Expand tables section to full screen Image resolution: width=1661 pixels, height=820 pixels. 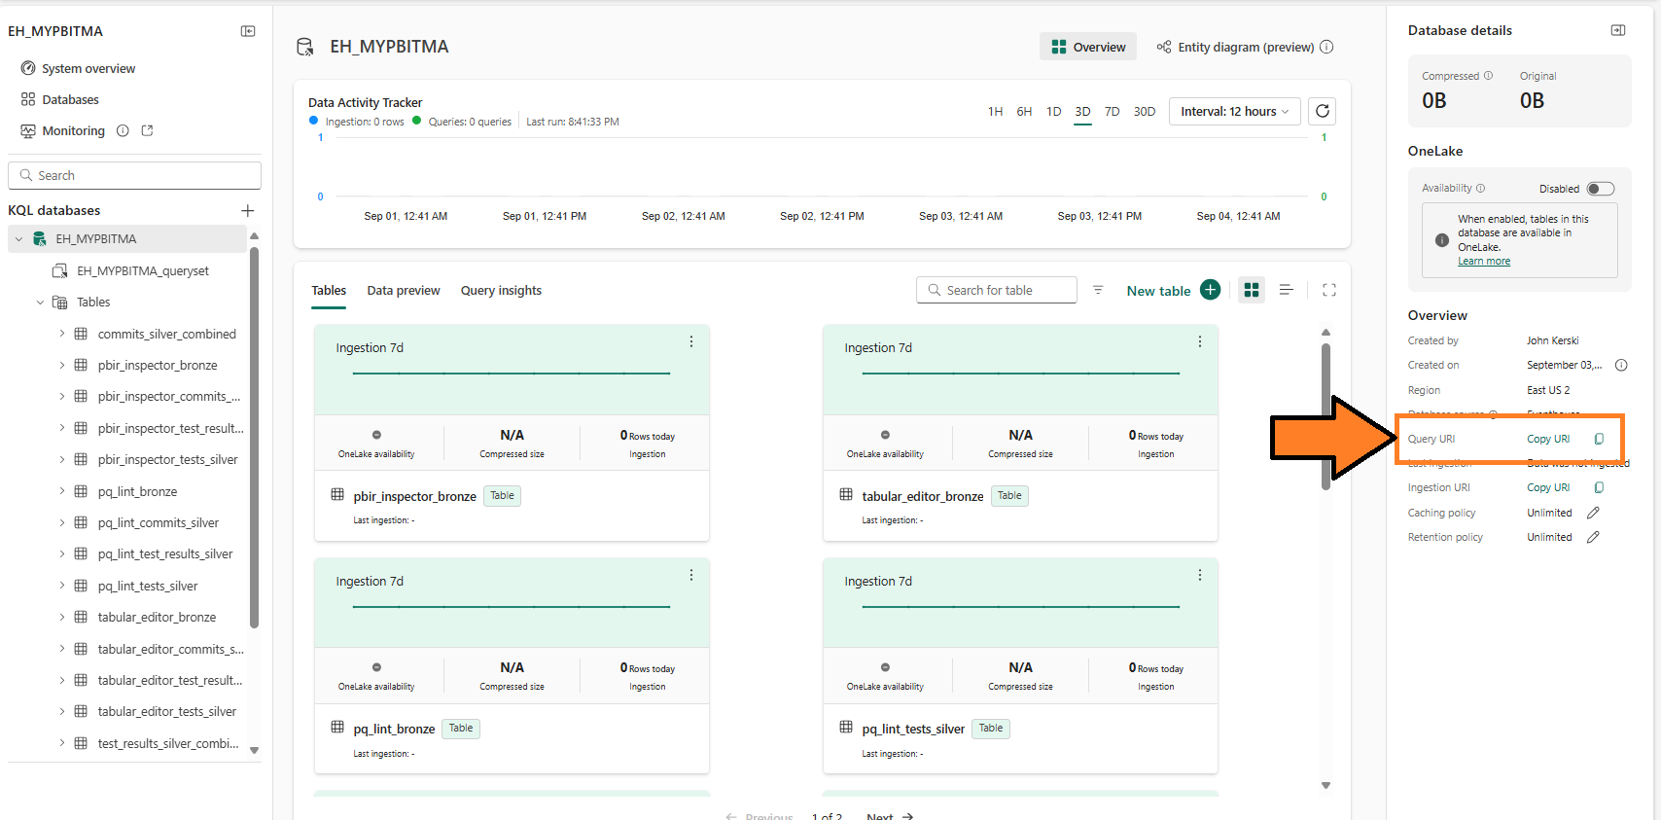(x=1329, y=290)
